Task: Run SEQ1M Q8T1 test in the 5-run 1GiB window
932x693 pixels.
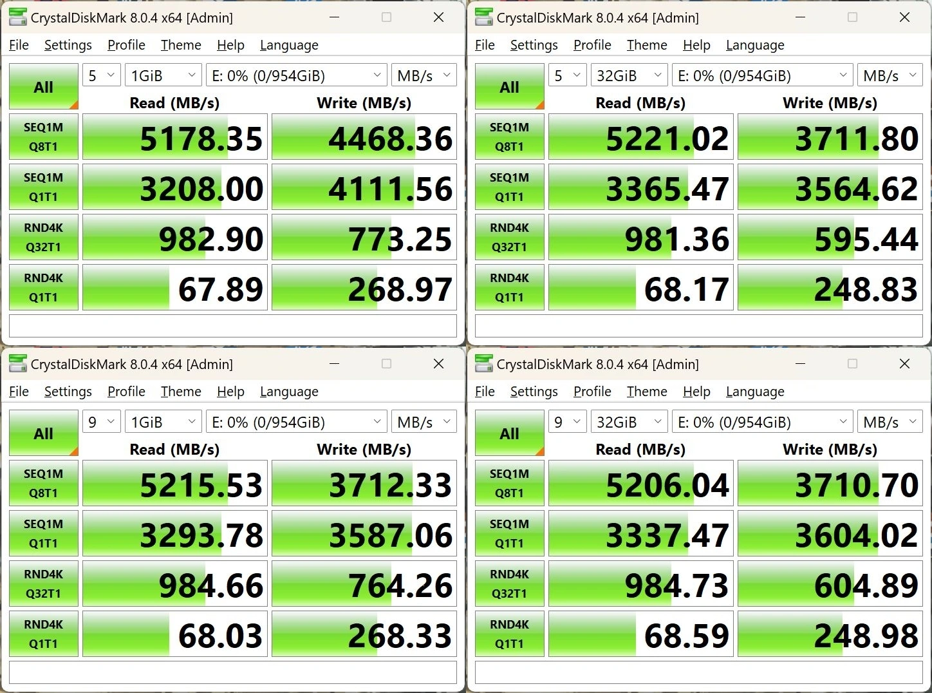Action: (x=44, y=137)
